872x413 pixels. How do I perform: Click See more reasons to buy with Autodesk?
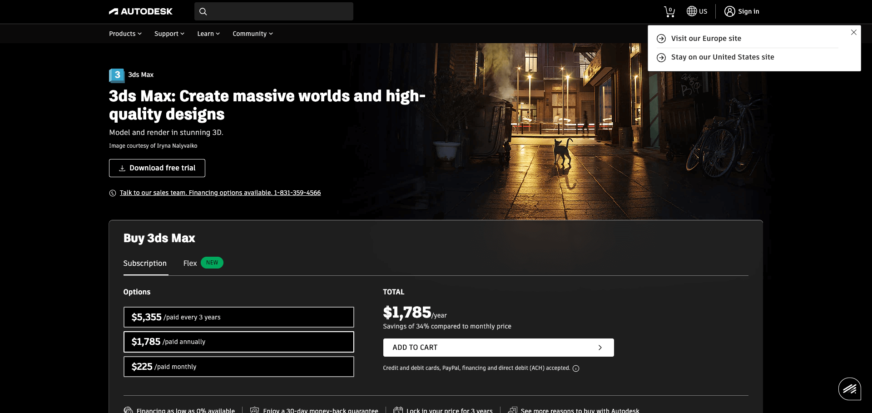click(580, 410)
